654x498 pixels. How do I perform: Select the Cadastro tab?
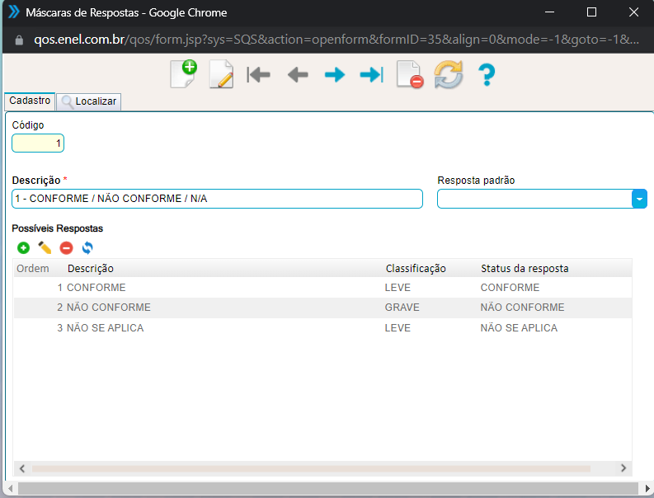click(30, 101)
